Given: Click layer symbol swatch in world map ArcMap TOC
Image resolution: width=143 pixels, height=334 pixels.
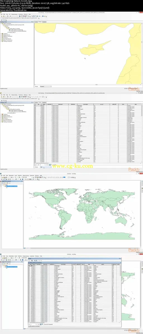Looking at the screenshot, I should point(7,187).
